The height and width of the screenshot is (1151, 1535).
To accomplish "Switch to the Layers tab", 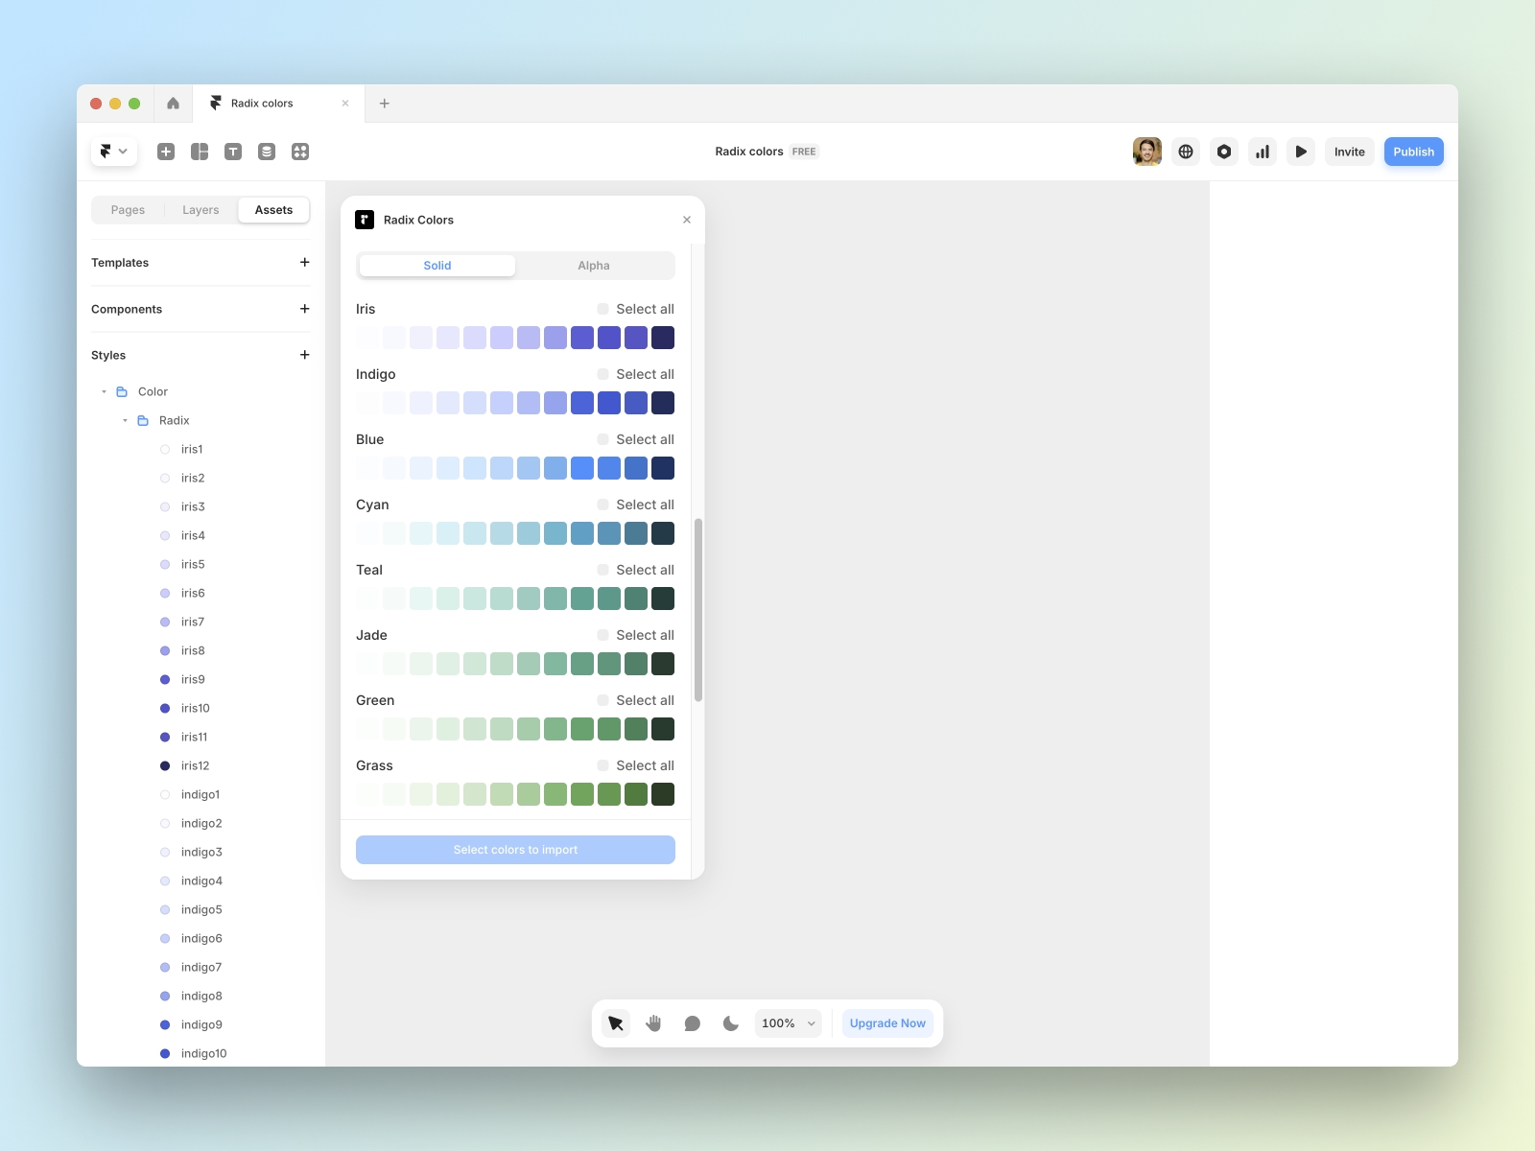I will [x=201, y=209].
